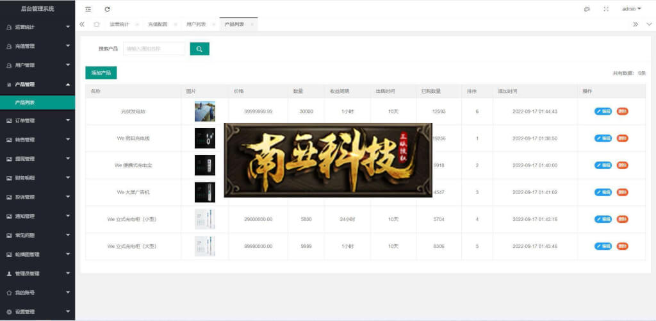Open the admin user dropdown
656x321 pixels.
coord(631,9)
